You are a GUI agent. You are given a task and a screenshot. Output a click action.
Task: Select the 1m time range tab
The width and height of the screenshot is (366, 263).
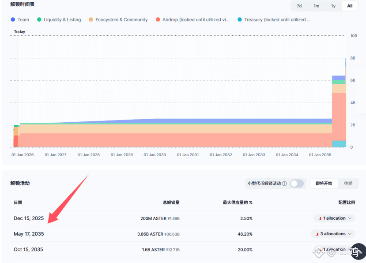pos(316,6)
